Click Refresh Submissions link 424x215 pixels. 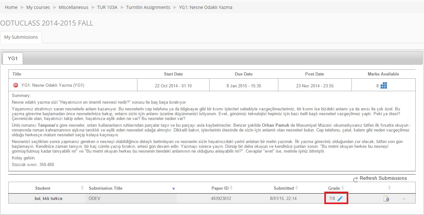pos(383,178)
